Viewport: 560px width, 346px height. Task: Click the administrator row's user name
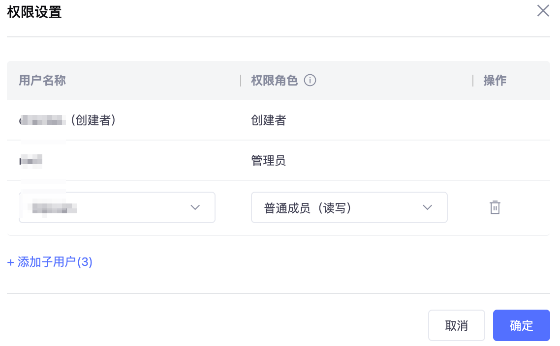pyautogui.click(x=31, y=161)
